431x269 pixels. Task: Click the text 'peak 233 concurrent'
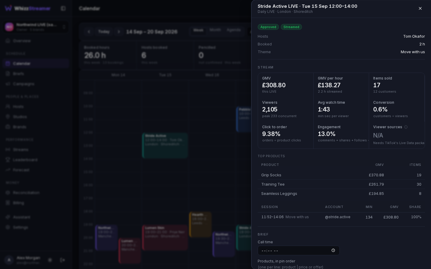[279, 116]
